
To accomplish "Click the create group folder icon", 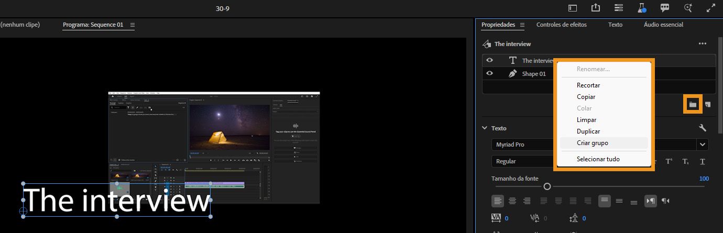I will click(x=693, y=105).
